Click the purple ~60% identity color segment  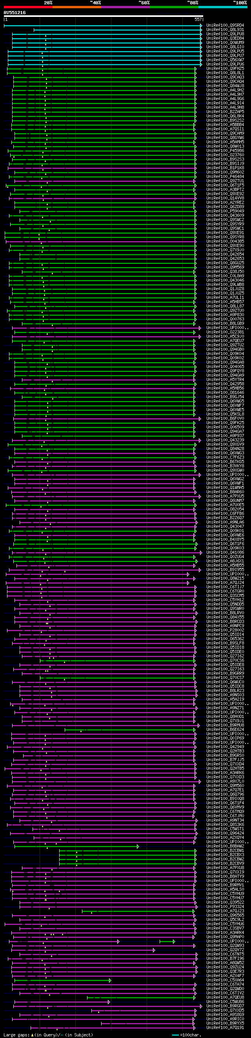(125, 7)
